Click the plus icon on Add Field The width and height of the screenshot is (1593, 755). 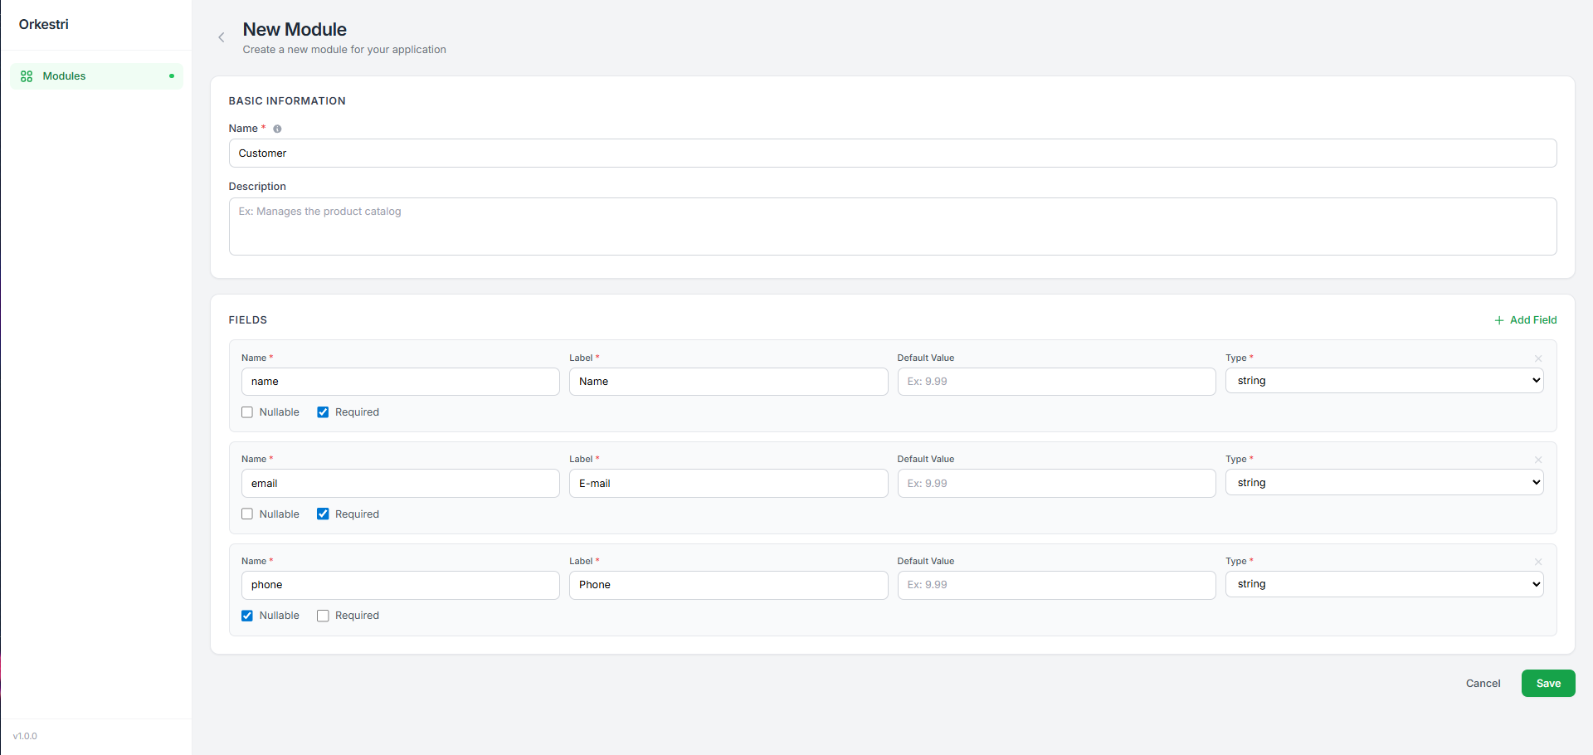click(1498, 320)
